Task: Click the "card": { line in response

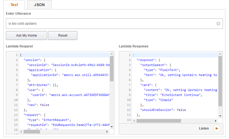Action: point(149,85)
